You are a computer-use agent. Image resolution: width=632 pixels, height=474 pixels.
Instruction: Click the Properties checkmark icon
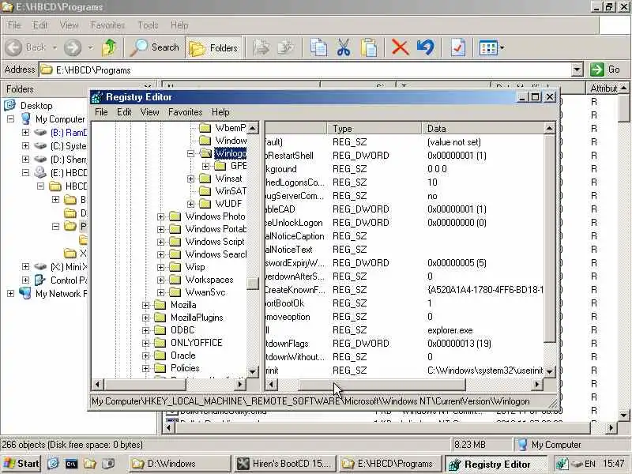tap(458, 47)
